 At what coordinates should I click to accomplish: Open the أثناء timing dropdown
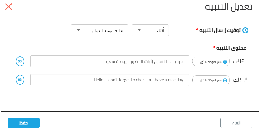pos(150,30)
